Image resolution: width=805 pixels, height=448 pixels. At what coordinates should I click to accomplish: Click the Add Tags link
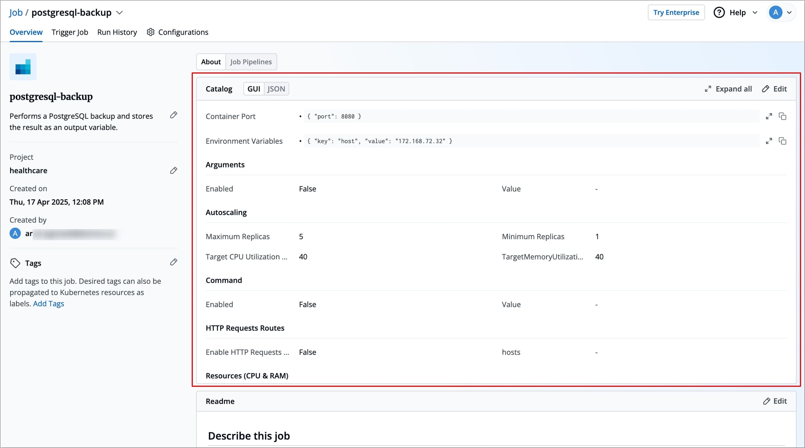click(49, 303)
